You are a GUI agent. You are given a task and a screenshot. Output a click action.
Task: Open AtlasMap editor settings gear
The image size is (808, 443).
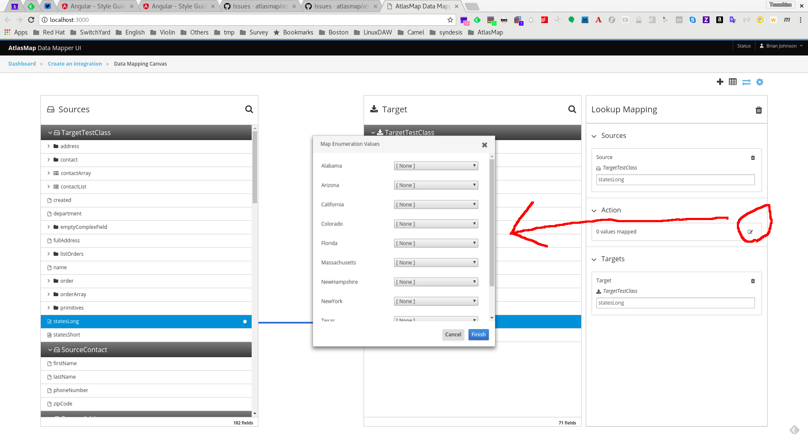pos(760,82)
